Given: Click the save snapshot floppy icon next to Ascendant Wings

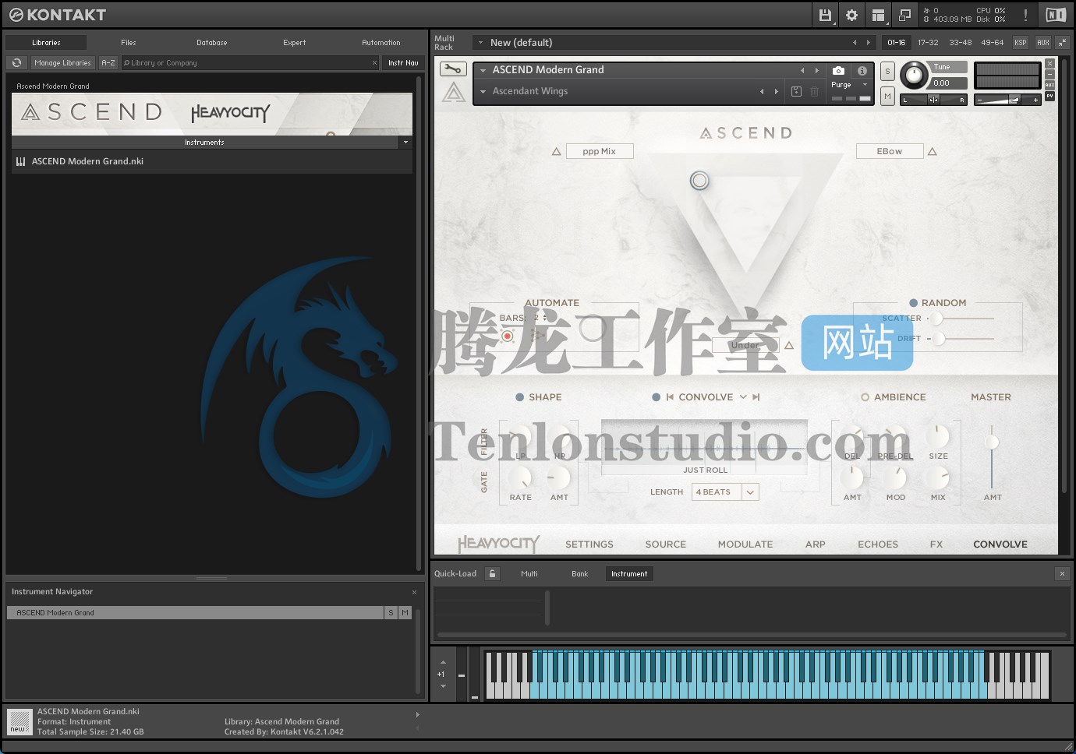Looking at the screenshot, I should [796, 91].
